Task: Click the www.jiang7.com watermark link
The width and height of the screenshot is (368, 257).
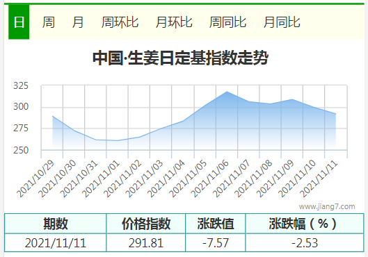Action: [327, 206]
